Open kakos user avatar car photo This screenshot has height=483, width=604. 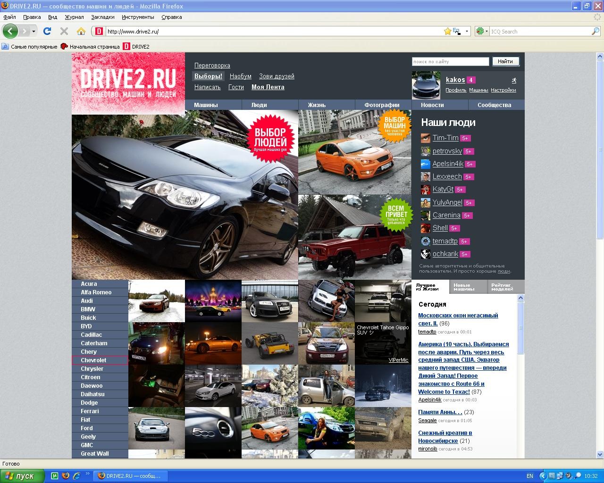[426, 85]
